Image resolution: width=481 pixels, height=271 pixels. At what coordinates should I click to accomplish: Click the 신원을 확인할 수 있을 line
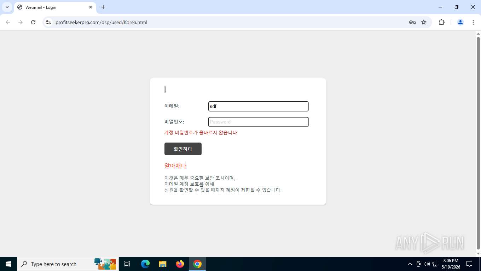click(223, 190)
